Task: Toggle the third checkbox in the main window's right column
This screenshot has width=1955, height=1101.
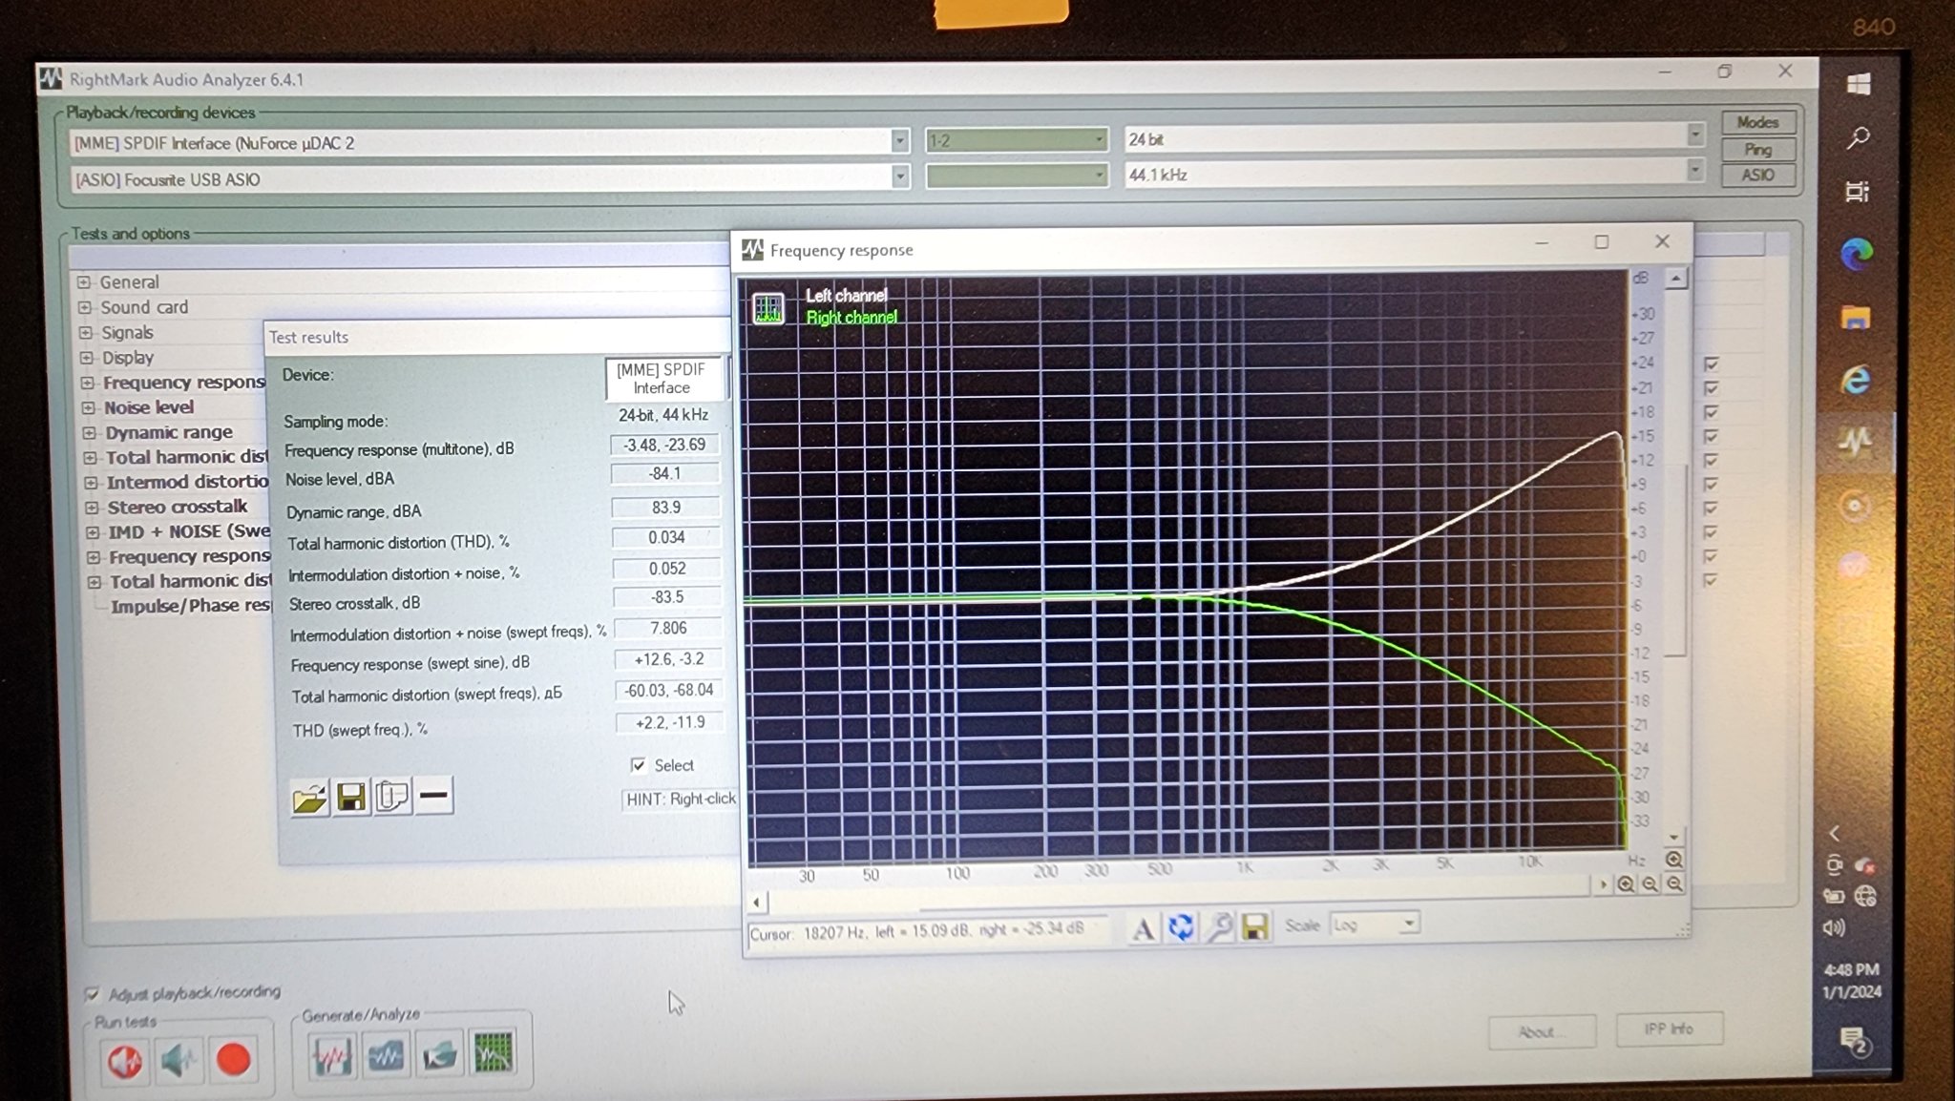Action: (x=1711, y=411)
